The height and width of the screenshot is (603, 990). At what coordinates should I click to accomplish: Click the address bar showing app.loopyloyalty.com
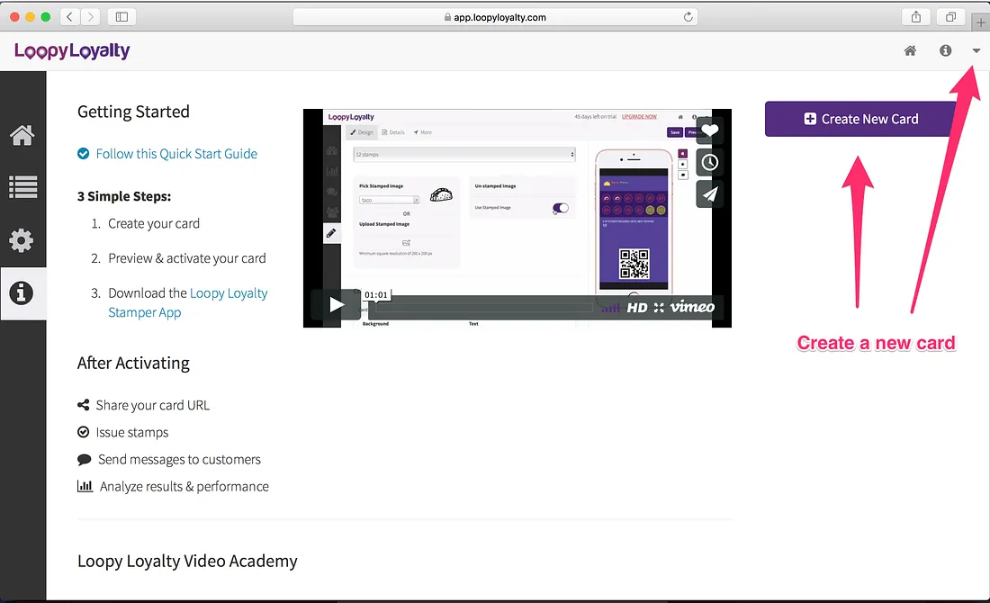click(495, 17)
